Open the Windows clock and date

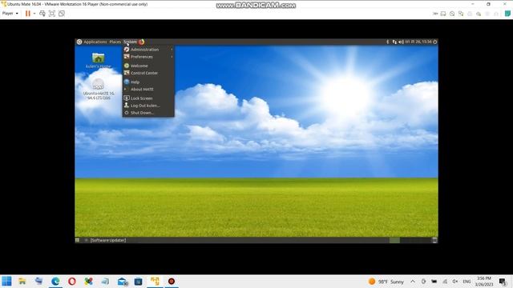[484, 282]
